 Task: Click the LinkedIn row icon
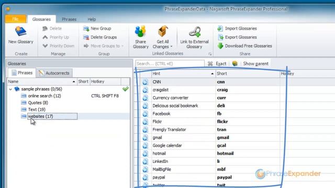click(x=145, y=161)
